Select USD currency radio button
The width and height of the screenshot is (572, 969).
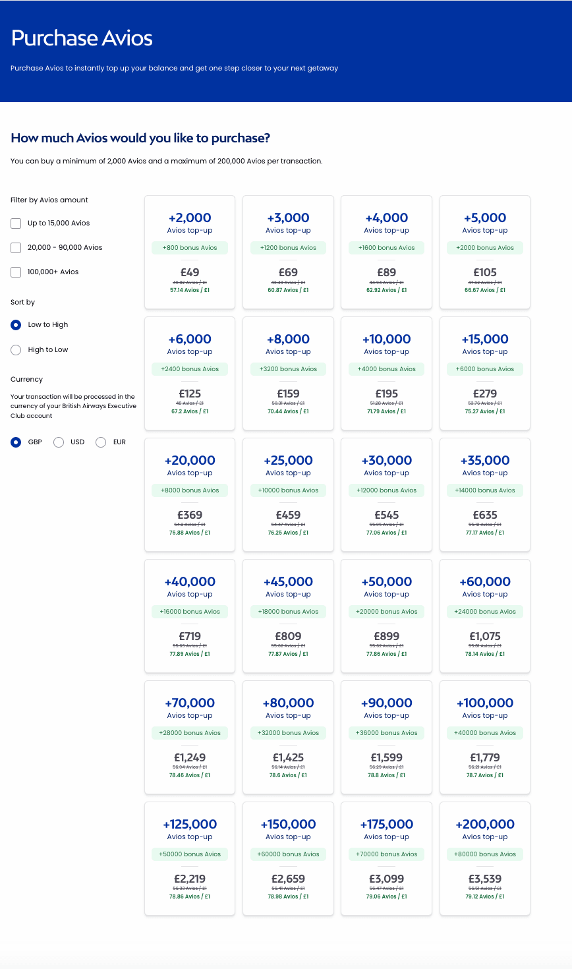59,442
